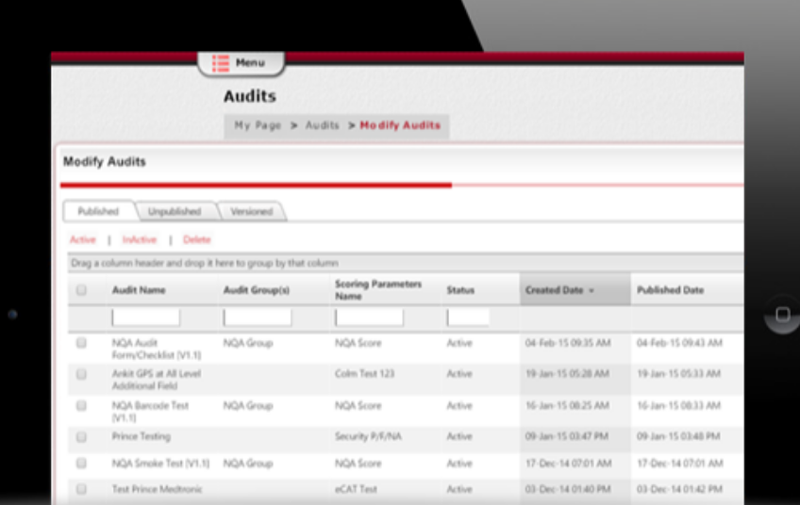Sort by Audit Group(s) column header
This screenshot has height=505, width=800.
click(257, 290)
